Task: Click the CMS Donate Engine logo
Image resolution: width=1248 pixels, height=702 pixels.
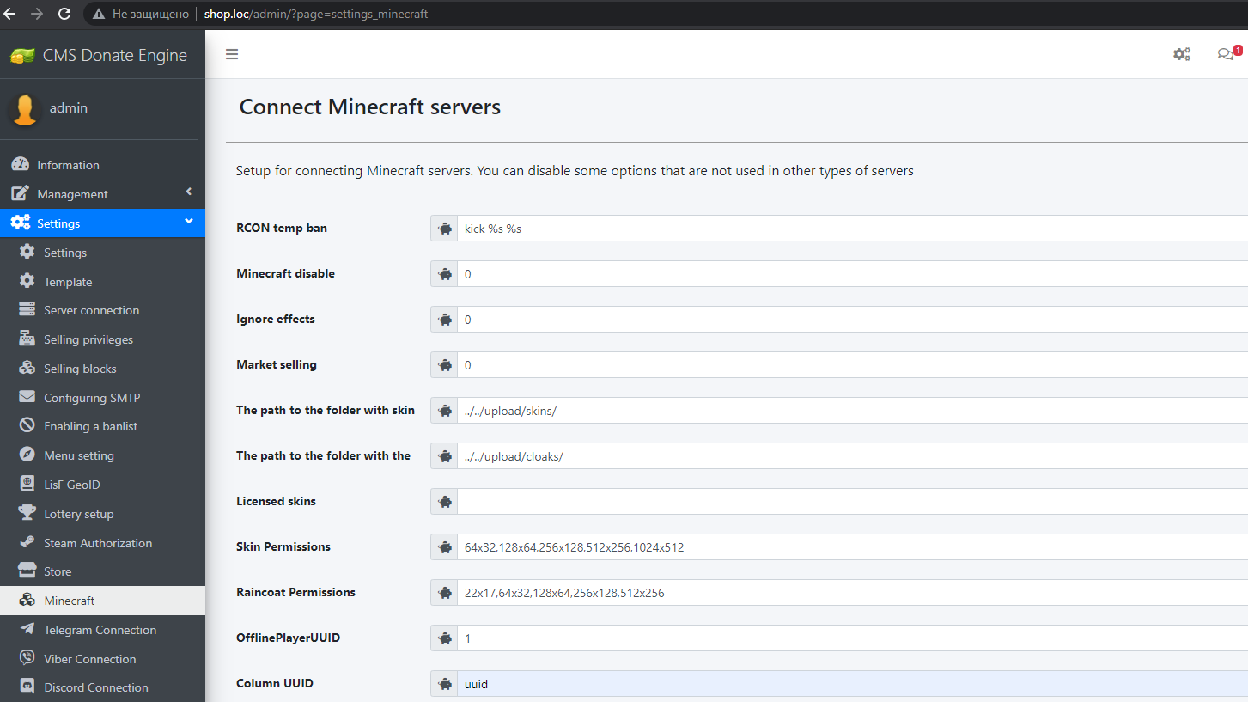Action: (x=98, y=56)
